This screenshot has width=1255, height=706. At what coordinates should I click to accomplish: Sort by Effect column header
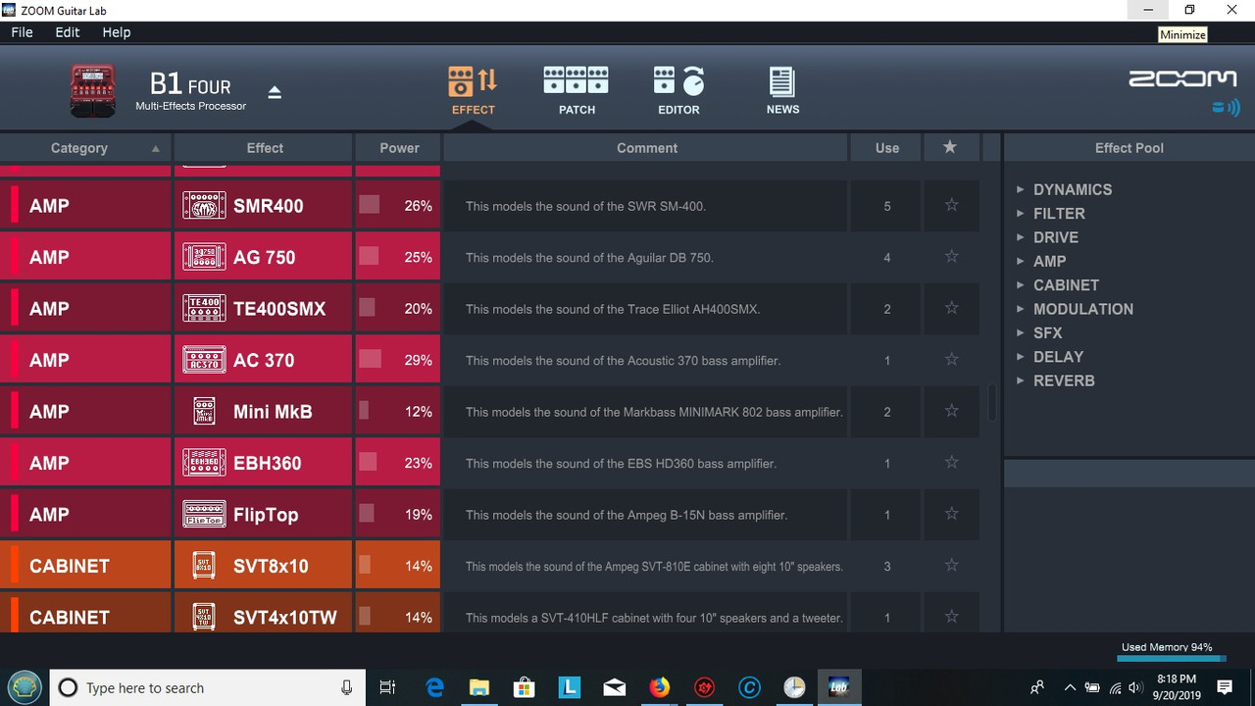coord(264,148)
